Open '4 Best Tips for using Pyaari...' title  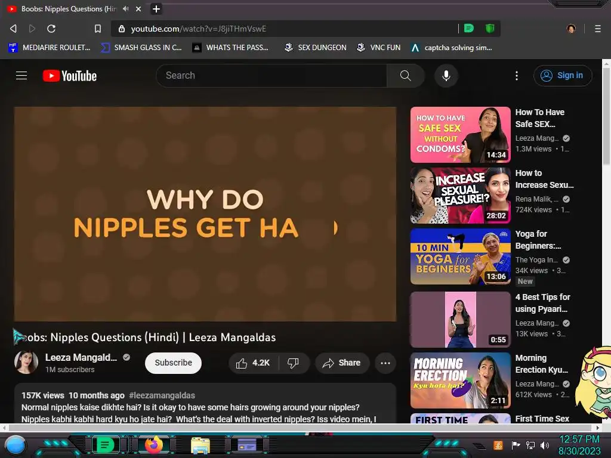point(543,303)
